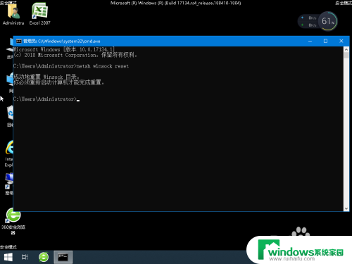
Task: Click the cmd scrollbar up arrow
Action: click(346, 49)
